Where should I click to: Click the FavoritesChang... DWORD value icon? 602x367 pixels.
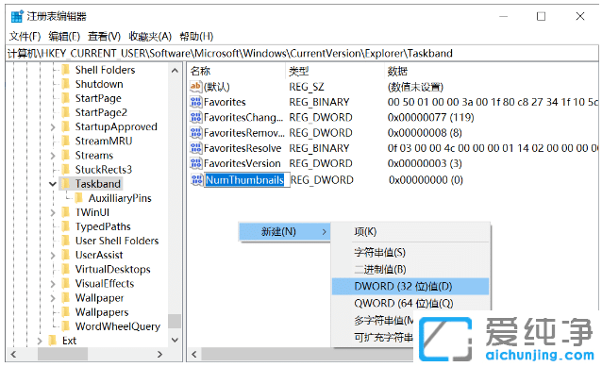tap(196, 117)
